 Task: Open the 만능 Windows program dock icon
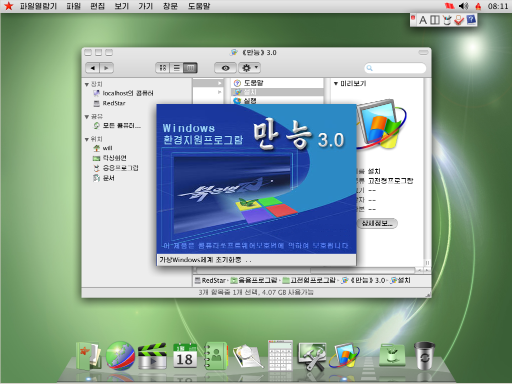pos(343,355)
